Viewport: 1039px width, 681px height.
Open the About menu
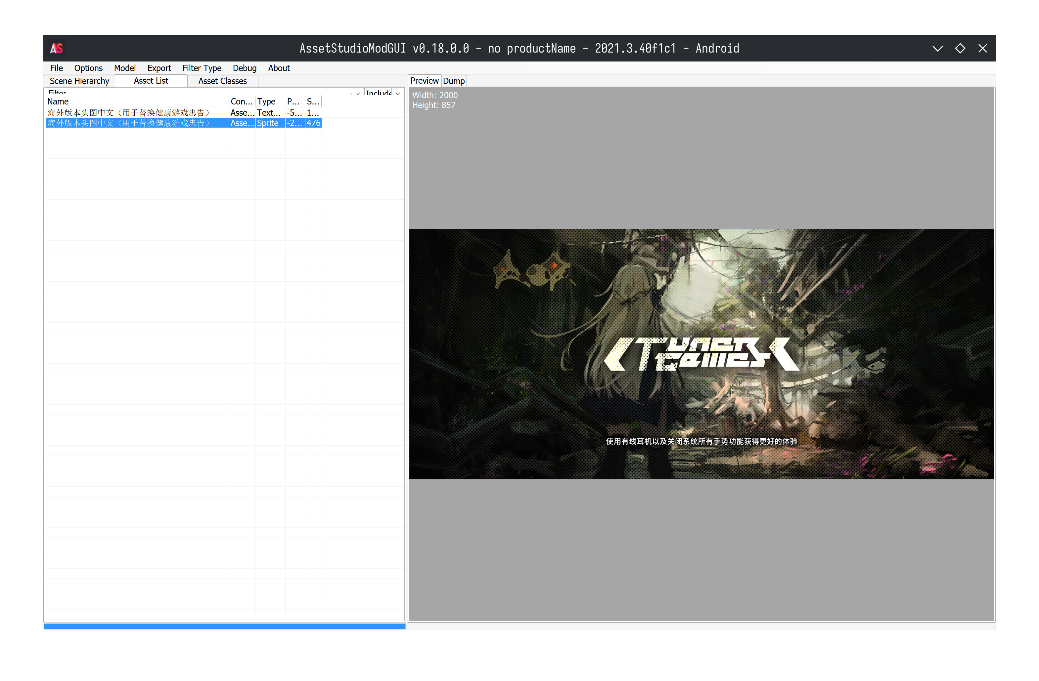tap(279, 68)
